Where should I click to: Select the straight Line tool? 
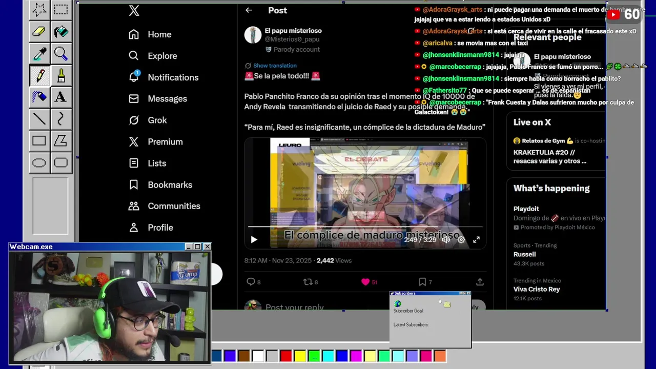click(x=39, y=119)
